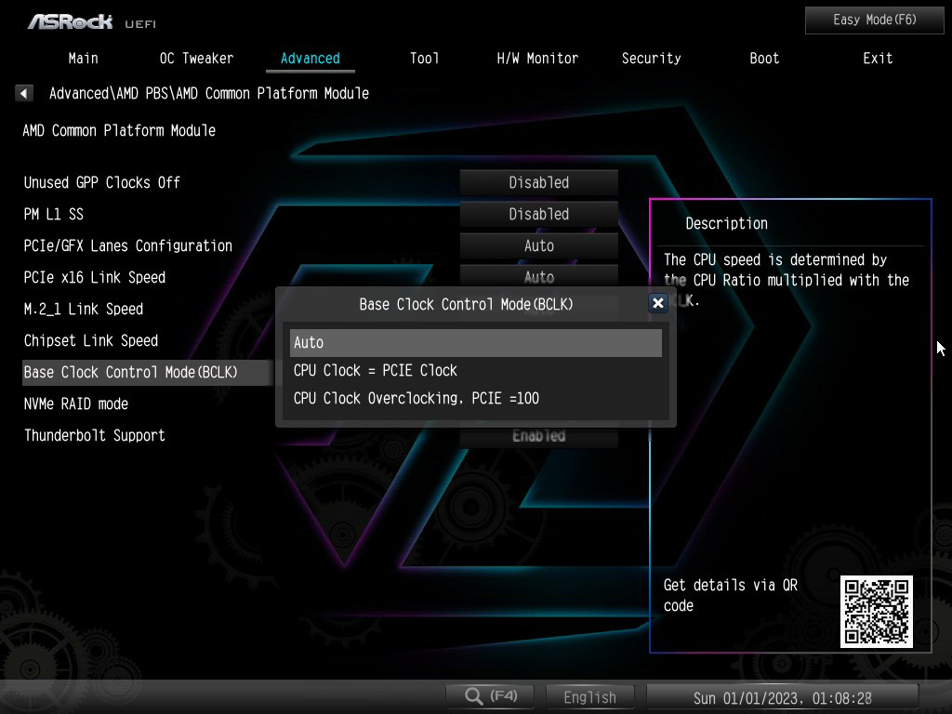The image size is (952, 714).
Task: Close the Base Clock Control Mode popup
Action: pyautogui.click(x=657, y=303)
